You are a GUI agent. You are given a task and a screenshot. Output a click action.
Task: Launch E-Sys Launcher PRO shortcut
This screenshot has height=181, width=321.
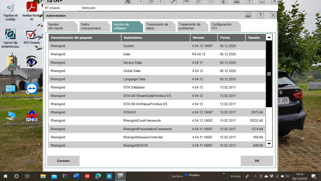tap(32, 119)
